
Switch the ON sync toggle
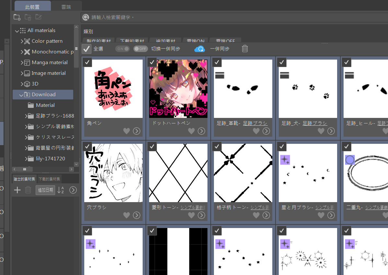[122, 49]
